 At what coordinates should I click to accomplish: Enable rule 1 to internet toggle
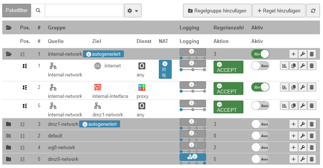[x=260, y=65]
